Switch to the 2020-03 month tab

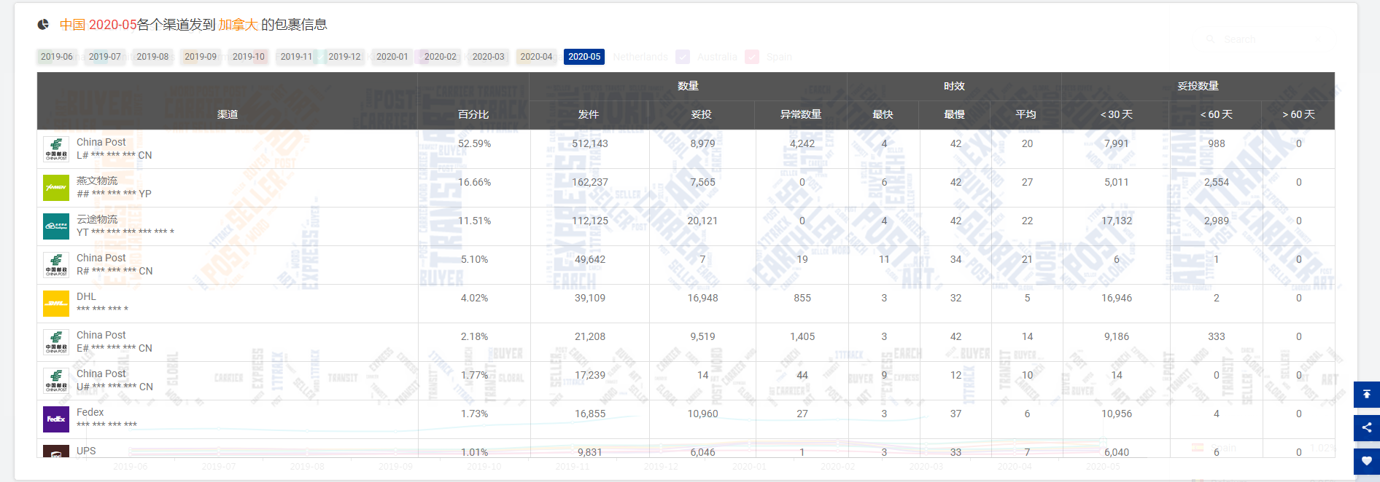[489, 57]
